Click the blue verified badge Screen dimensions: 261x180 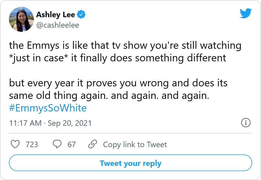(82, 15)
